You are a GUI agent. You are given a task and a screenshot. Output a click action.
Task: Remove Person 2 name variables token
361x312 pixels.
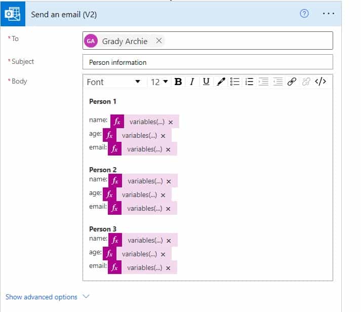[169, 181]
